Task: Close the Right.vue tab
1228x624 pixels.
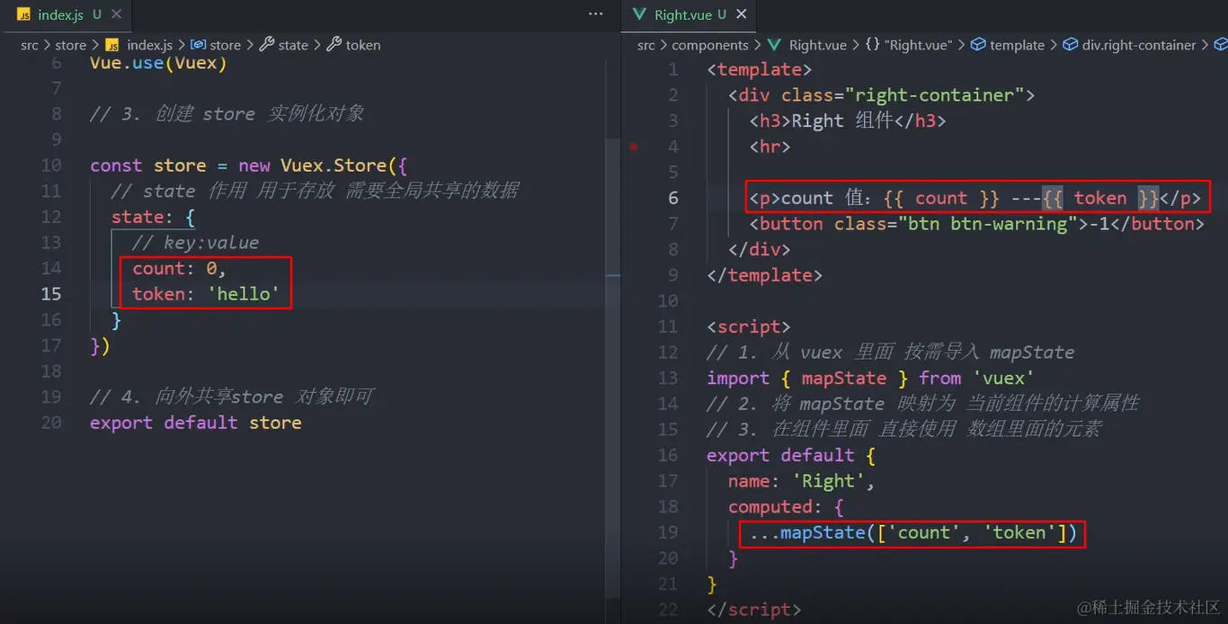Action: point(742,14)
